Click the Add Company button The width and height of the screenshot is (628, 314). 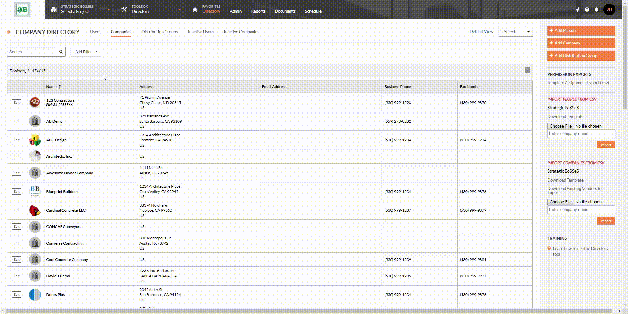click(x=581, y=43)
